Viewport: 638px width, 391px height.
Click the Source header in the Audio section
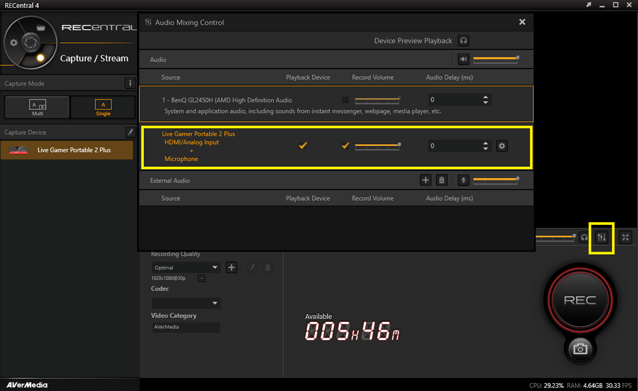tap(171, 77)
